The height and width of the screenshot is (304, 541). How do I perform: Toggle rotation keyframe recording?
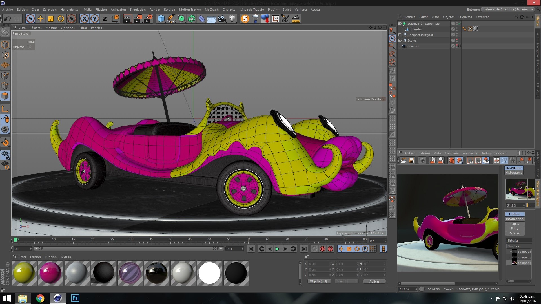[x=357, y=249]
